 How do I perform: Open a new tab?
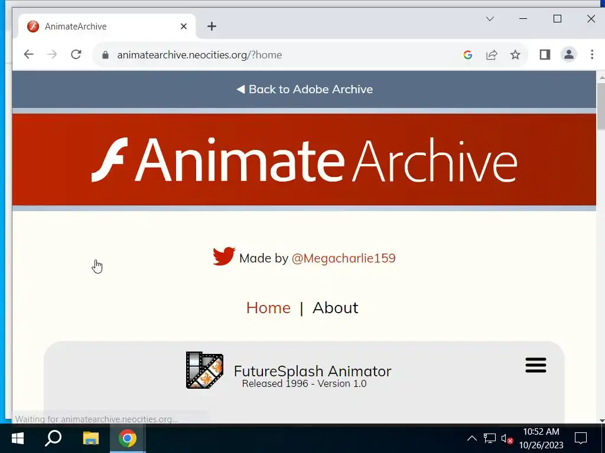[212, 26]
